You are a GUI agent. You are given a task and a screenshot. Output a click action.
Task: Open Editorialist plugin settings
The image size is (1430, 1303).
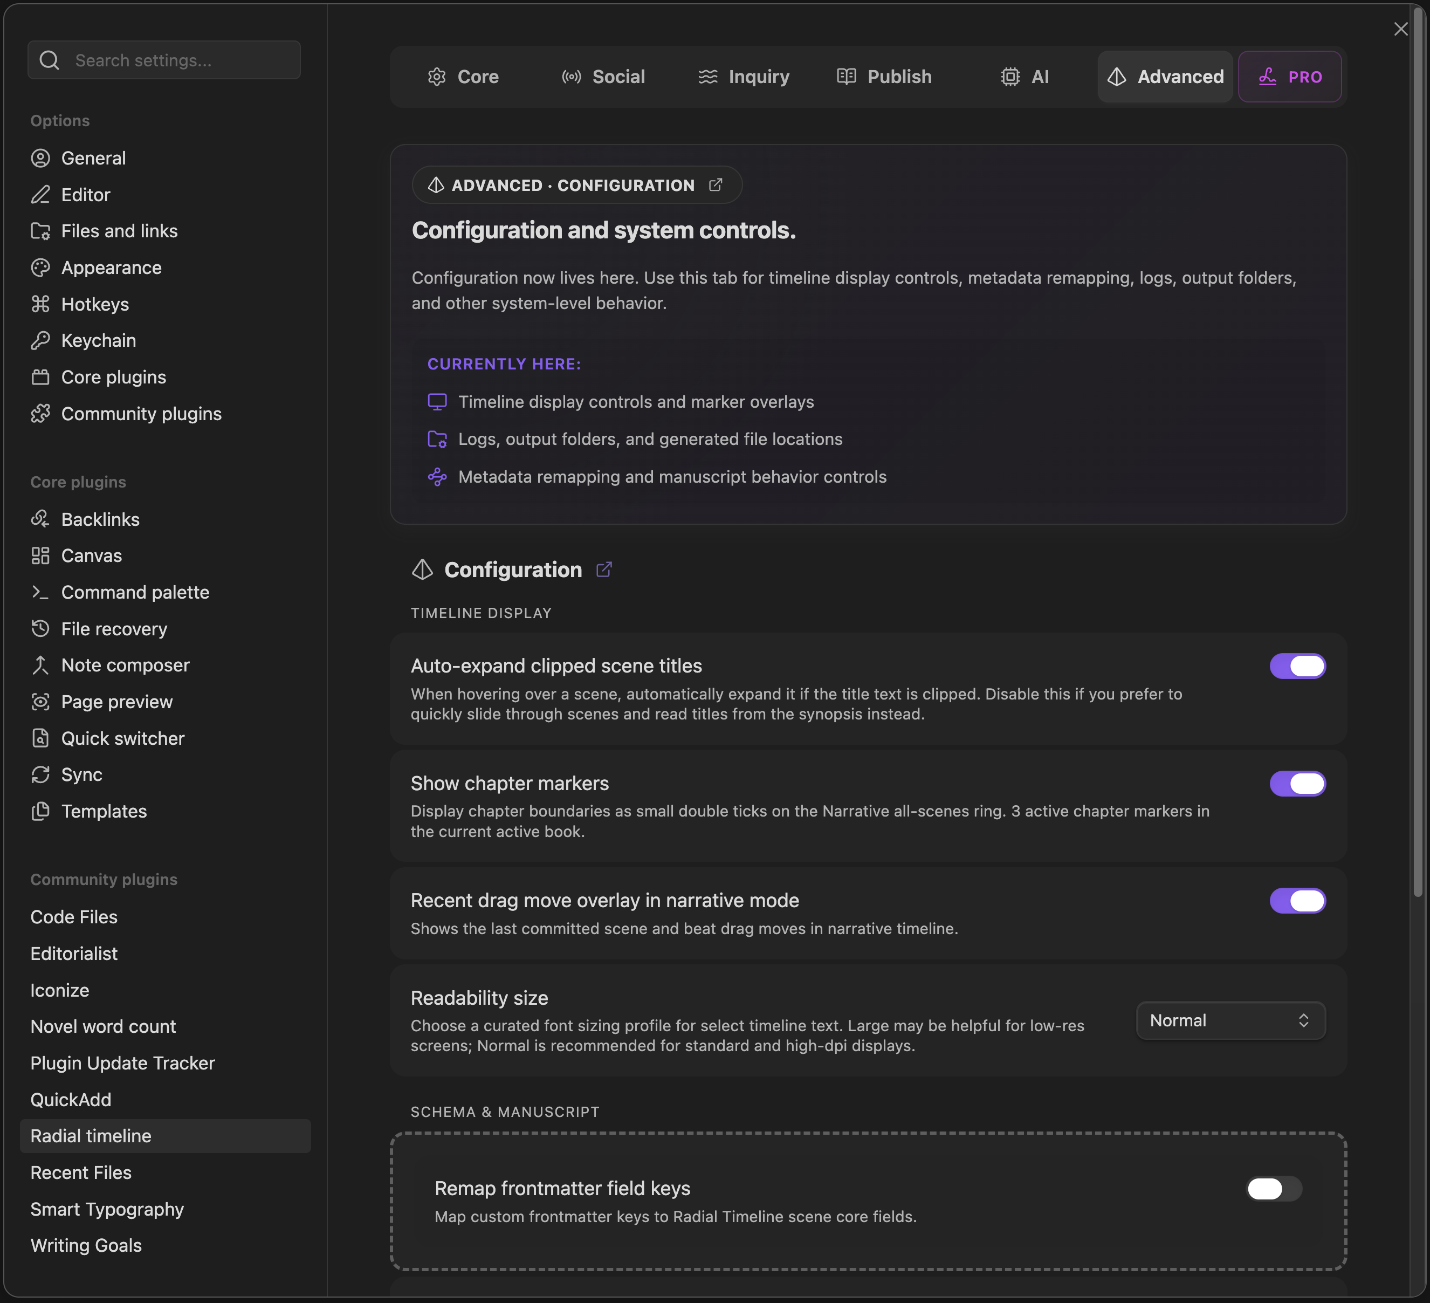click(166, 954)
